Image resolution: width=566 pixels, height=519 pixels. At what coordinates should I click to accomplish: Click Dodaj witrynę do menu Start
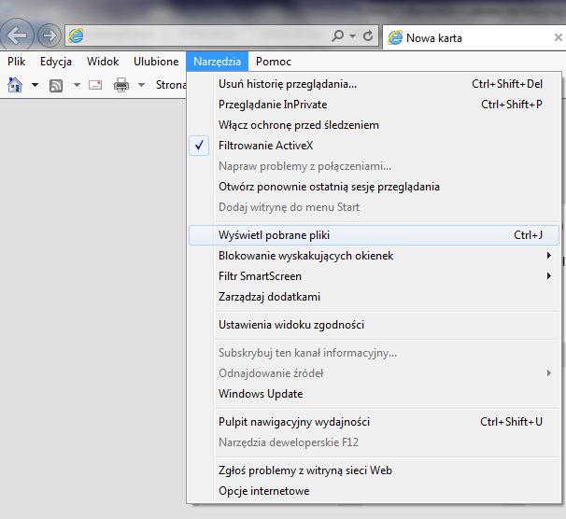coord(374,207)
